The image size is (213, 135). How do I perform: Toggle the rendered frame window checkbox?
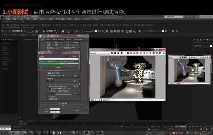click(48, 97)
